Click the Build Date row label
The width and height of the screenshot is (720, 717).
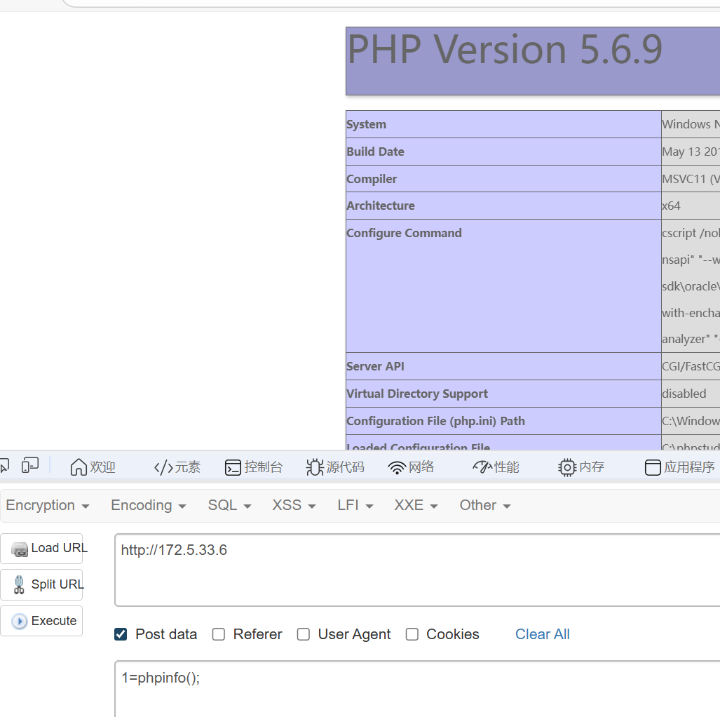click(x=376, y=152)
